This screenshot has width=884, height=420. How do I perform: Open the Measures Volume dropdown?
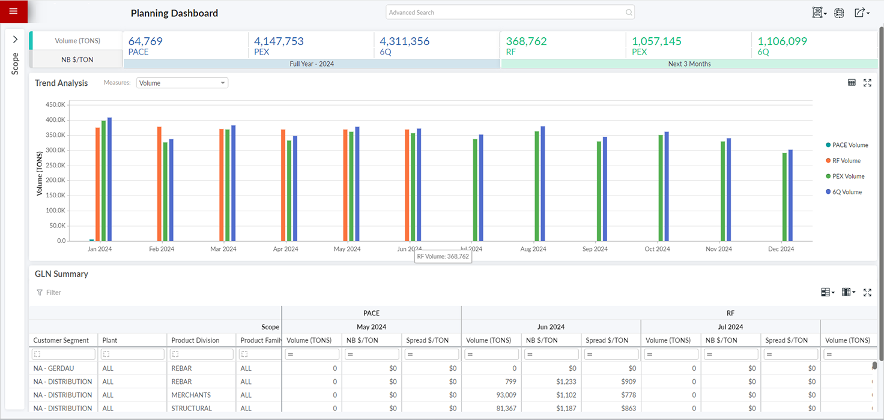tap(182, 83)
